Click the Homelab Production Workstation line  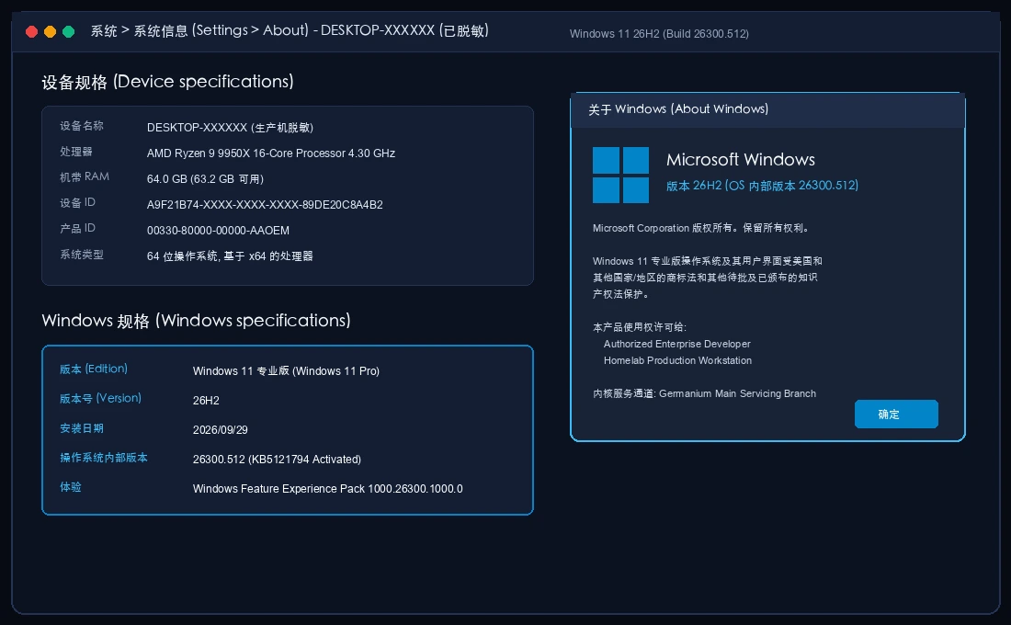click(677, 360)
